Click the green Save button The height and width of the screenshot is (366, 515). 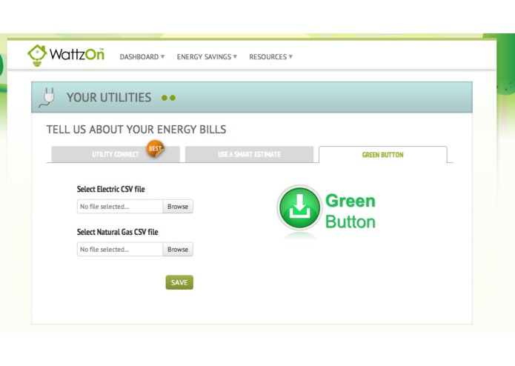tap(179, 282)
